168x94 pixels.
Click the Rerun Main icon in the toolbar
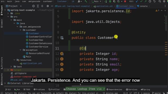coord(106,1)
